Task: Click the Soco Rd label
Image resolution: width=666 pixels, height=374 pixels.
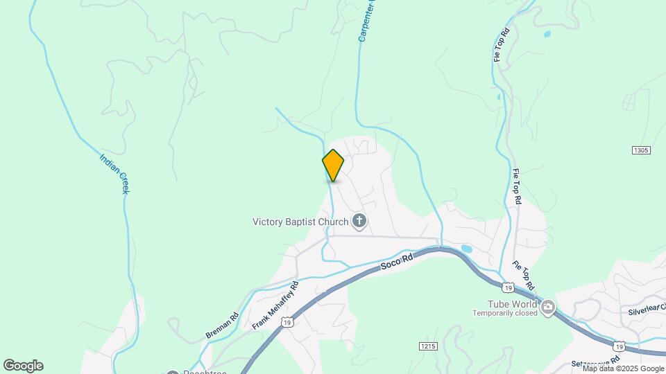Action: 397,262
